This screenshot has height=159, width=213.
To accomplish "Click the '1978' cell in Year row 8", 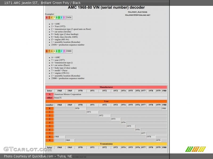I will (x=151, y=137).
